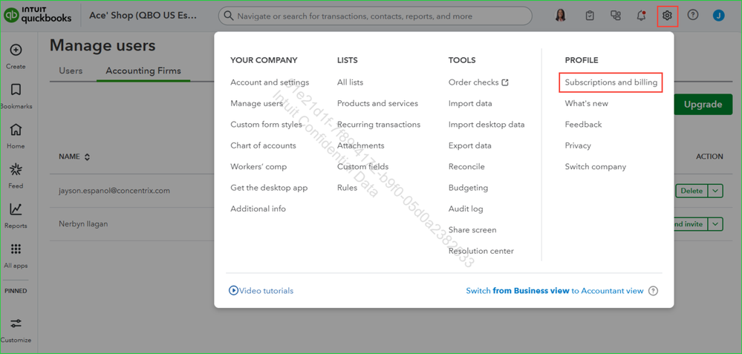This screenshot has width=742, height=354.
Task: Expand the dropdown arrow beside send invite
Action: point(715,223)
